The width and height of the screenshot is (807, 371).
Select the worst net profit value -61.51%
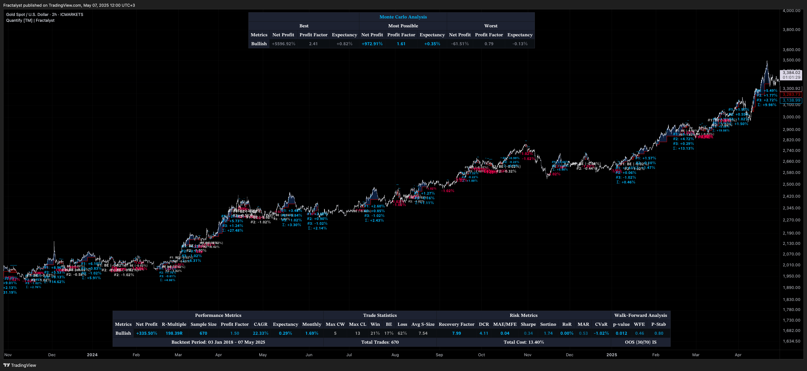[460, 44]
